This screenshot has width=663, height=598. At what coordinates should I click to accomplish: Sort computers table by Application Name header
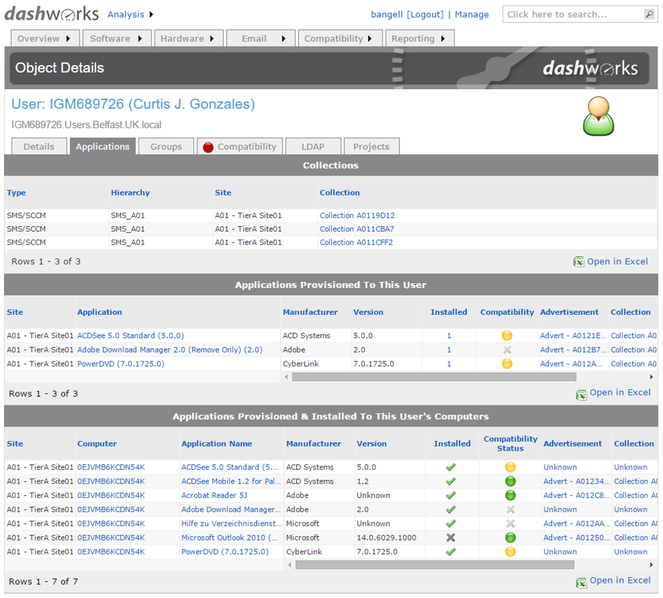coord(217,444)
